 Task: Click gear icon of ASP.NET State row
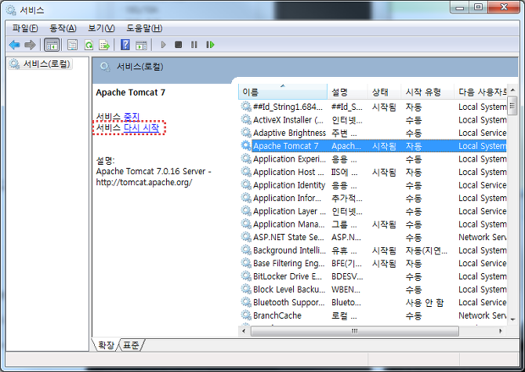point(246,237)
